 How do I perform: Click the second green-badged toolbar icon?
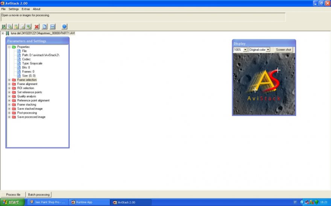(10, 27)
